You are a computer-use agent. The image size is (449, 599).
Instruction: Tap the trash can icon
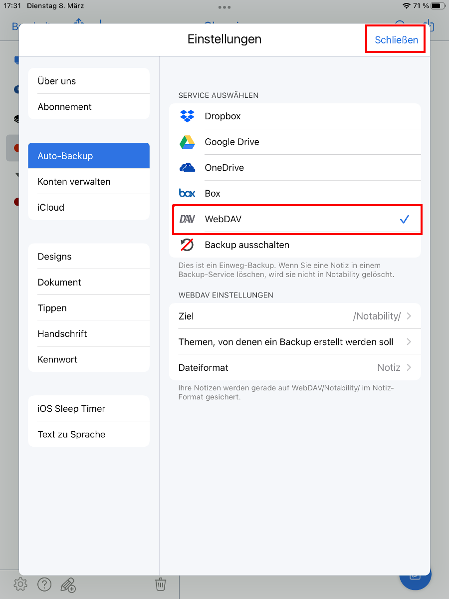[160, 584]
